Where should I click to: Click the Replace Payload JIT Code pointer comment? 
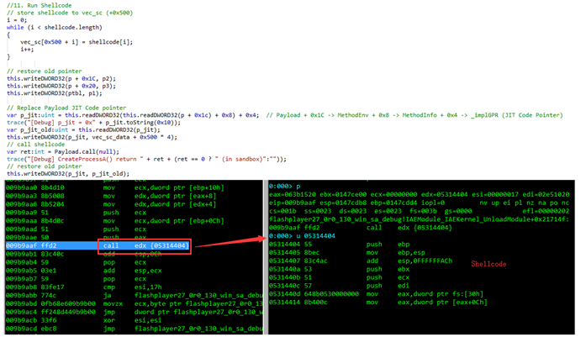[x=66, y=108]
